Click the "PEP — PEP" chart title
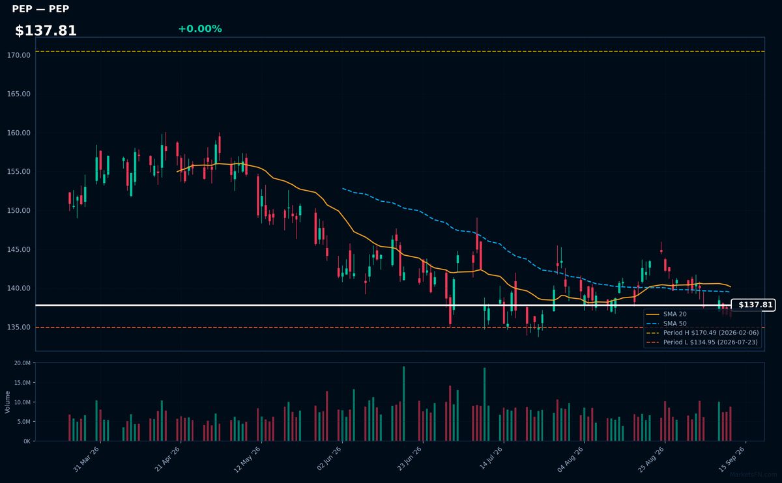The height and width of the screenshot is (483, 782). coord(40,9)
